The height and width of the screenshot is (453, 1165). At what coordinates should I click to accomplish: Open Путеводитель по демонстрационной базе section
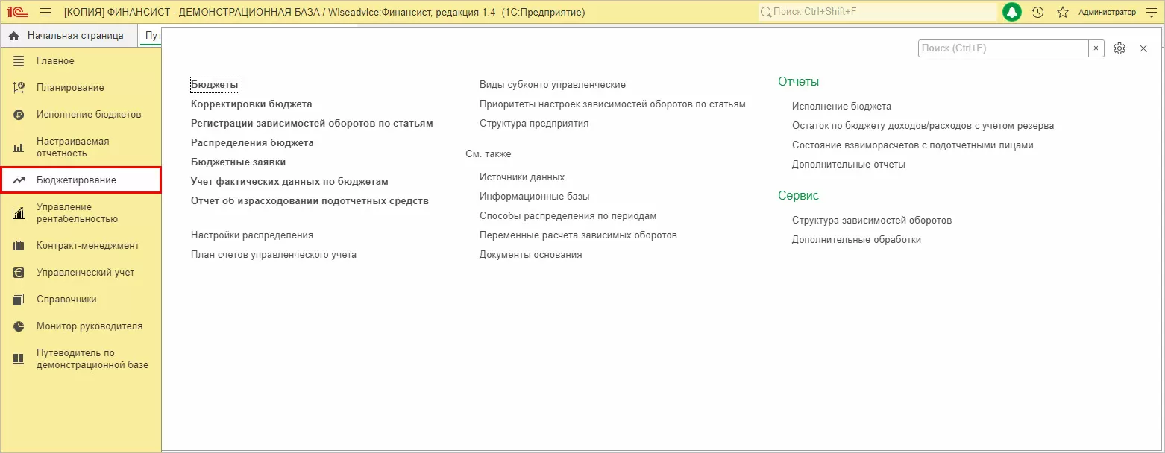[81, 358]
